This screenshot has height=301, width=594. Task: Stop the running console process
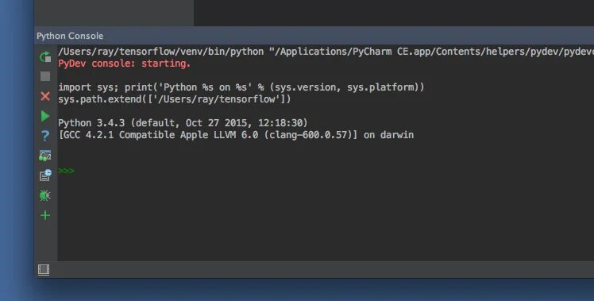point(45,76)
